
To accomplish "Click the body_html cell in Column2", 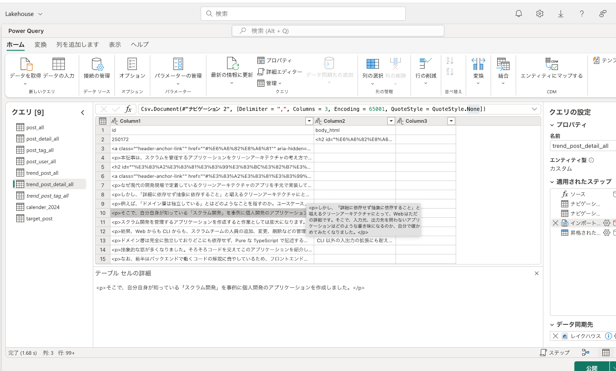I will [x=355, y=130].
